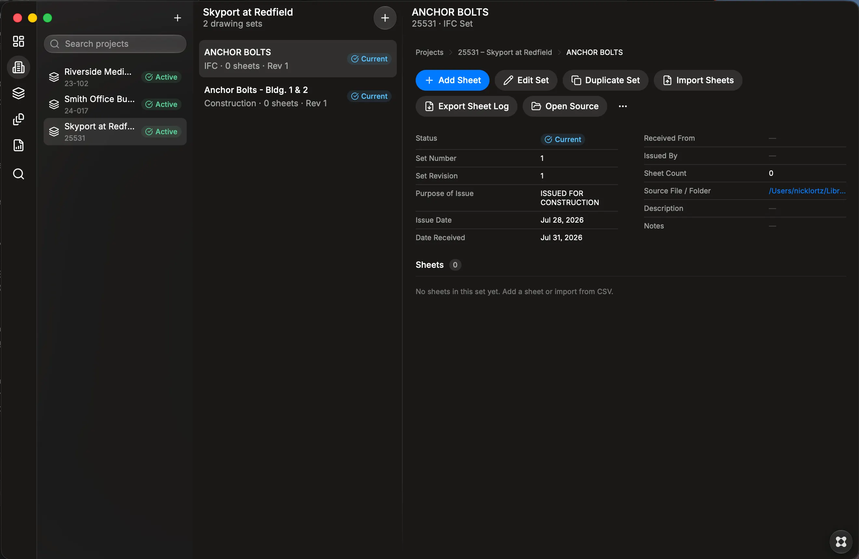
Task: Click the floating button at bottom right corner
Action: click(841, 542)
